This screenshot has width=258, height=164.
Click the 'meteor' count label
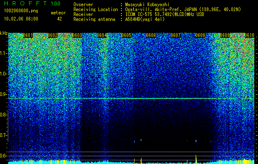click(x=58, y=13)
